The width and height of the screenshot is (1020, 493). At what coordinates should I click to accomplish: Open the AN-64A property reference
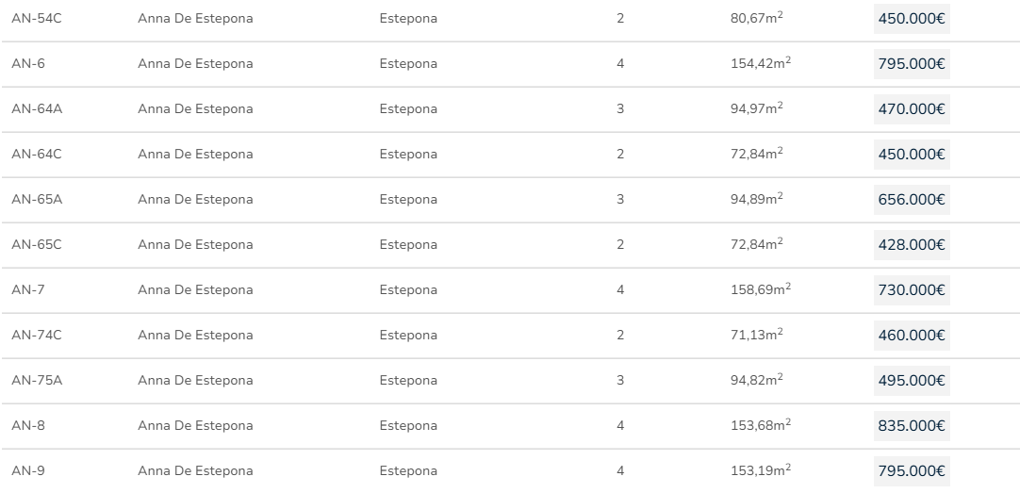36,109
